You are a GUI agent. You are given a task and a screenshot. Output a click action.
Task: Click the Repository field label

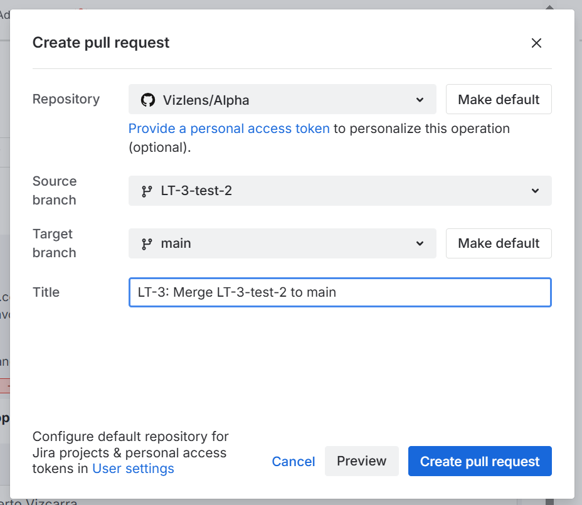point(66,99)
